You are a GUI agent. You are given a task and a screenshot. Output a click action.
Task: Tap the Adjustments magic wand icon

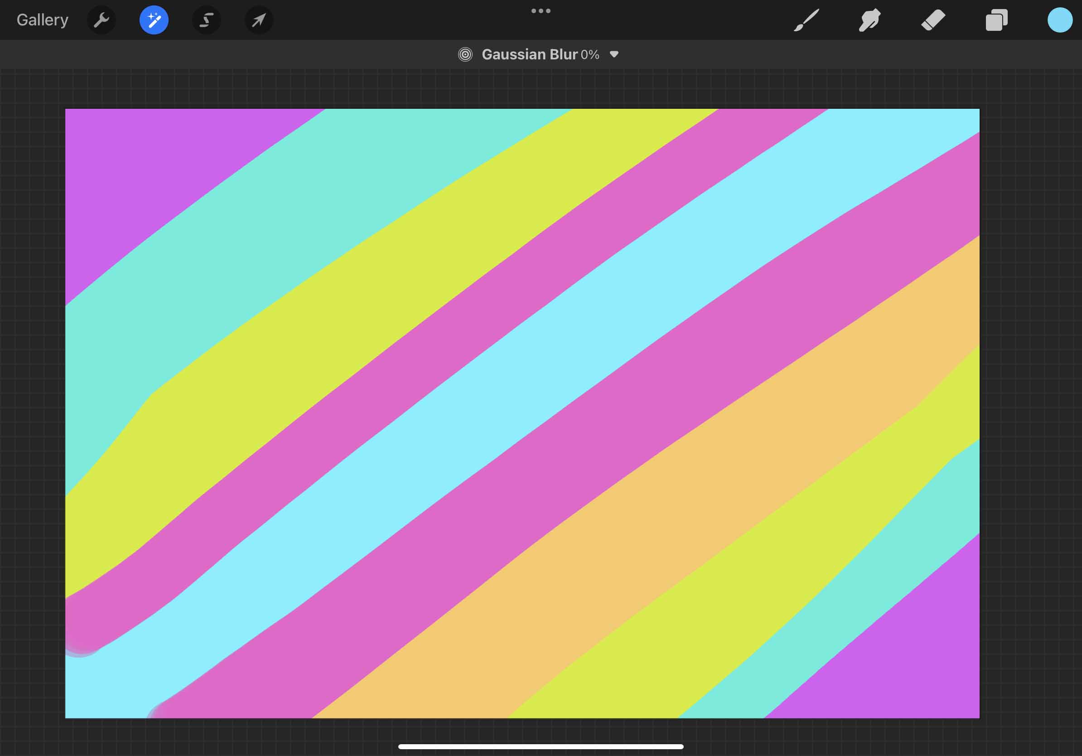154,20
